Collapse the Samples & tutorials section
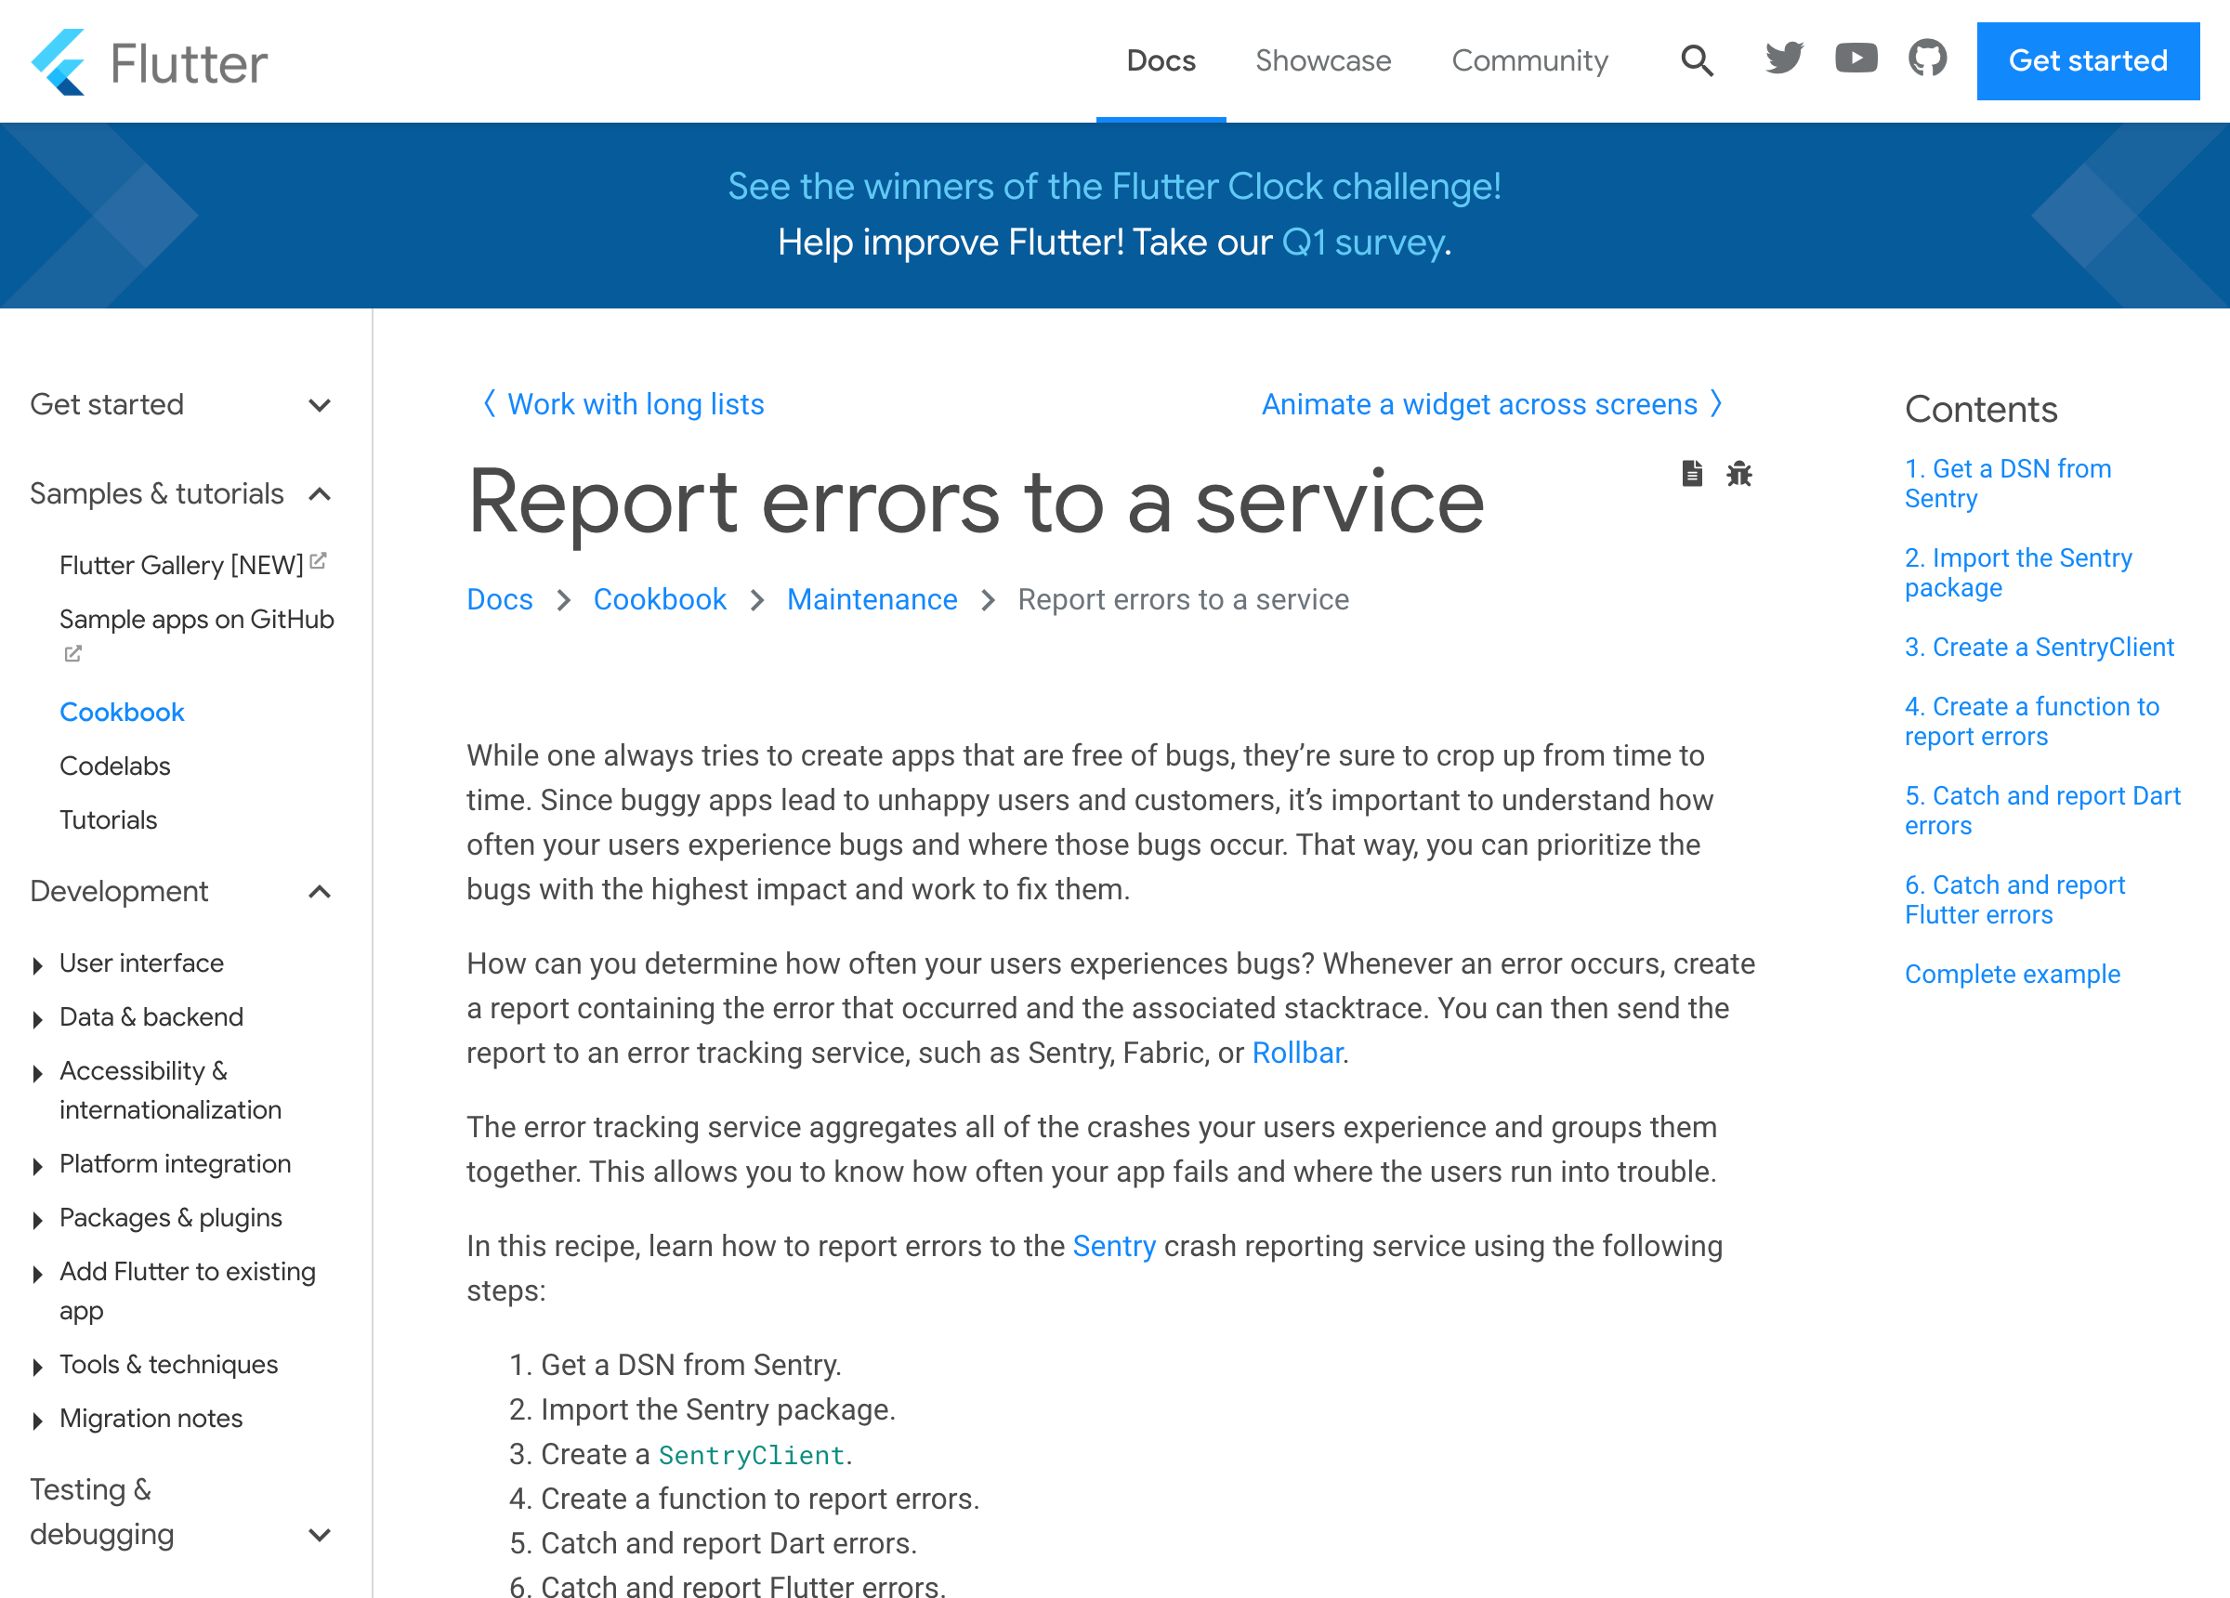The image size is (2230, 1598). (x=320, y=493)
